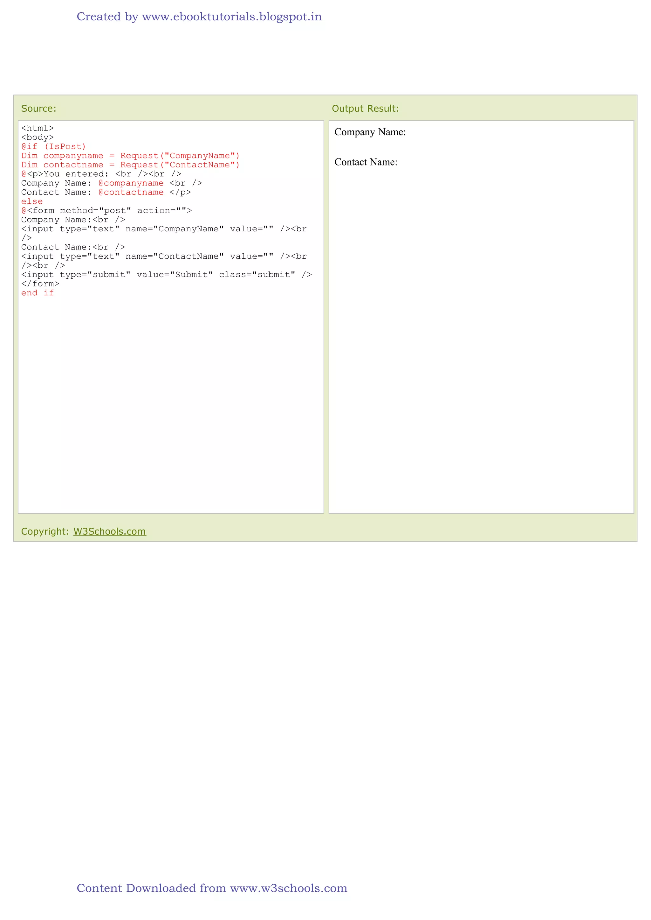Click the '@if (IsPost)' code line
651x920 pixels.
(53, 146)
